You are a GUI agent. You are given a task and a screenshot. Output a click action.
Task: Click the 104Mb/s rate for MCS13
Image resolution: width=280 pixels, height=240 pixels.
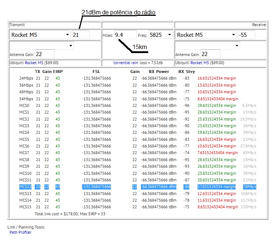pos(249,194)
